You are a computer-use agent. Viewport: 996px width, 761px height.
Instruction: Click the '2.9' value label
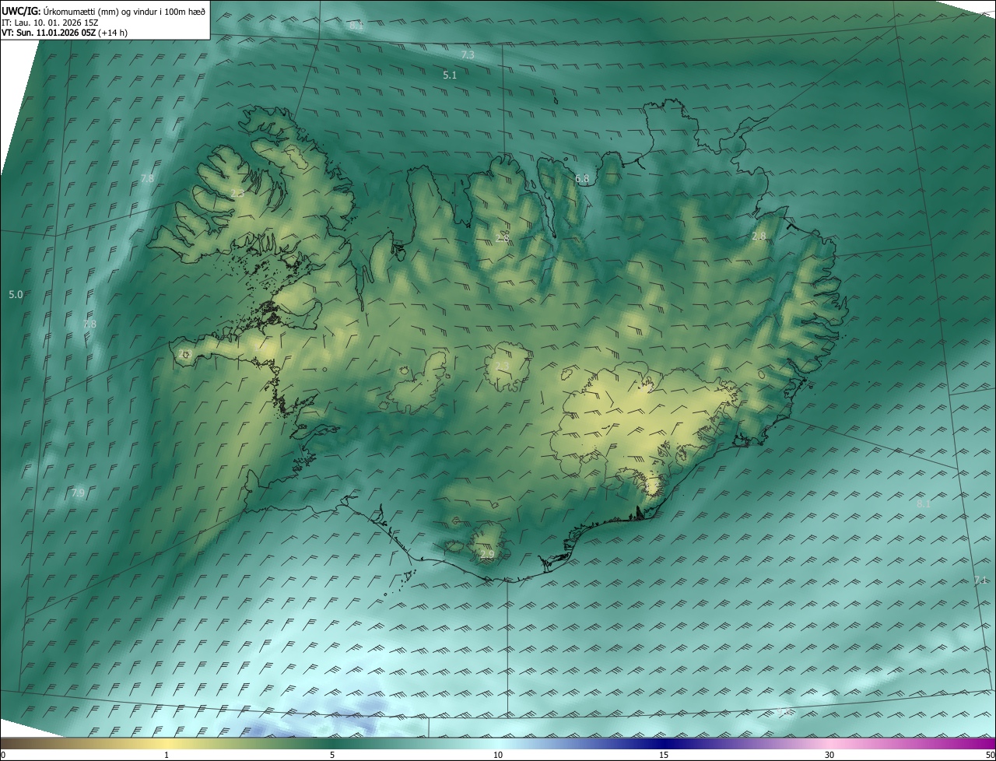coord(486,555)
